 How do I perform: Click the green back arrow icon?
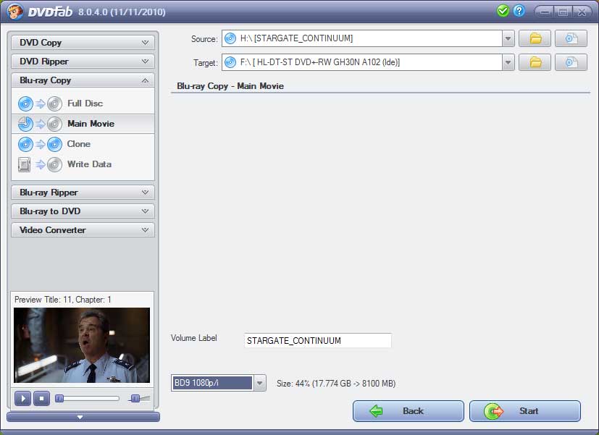click(x=377, y=411)
